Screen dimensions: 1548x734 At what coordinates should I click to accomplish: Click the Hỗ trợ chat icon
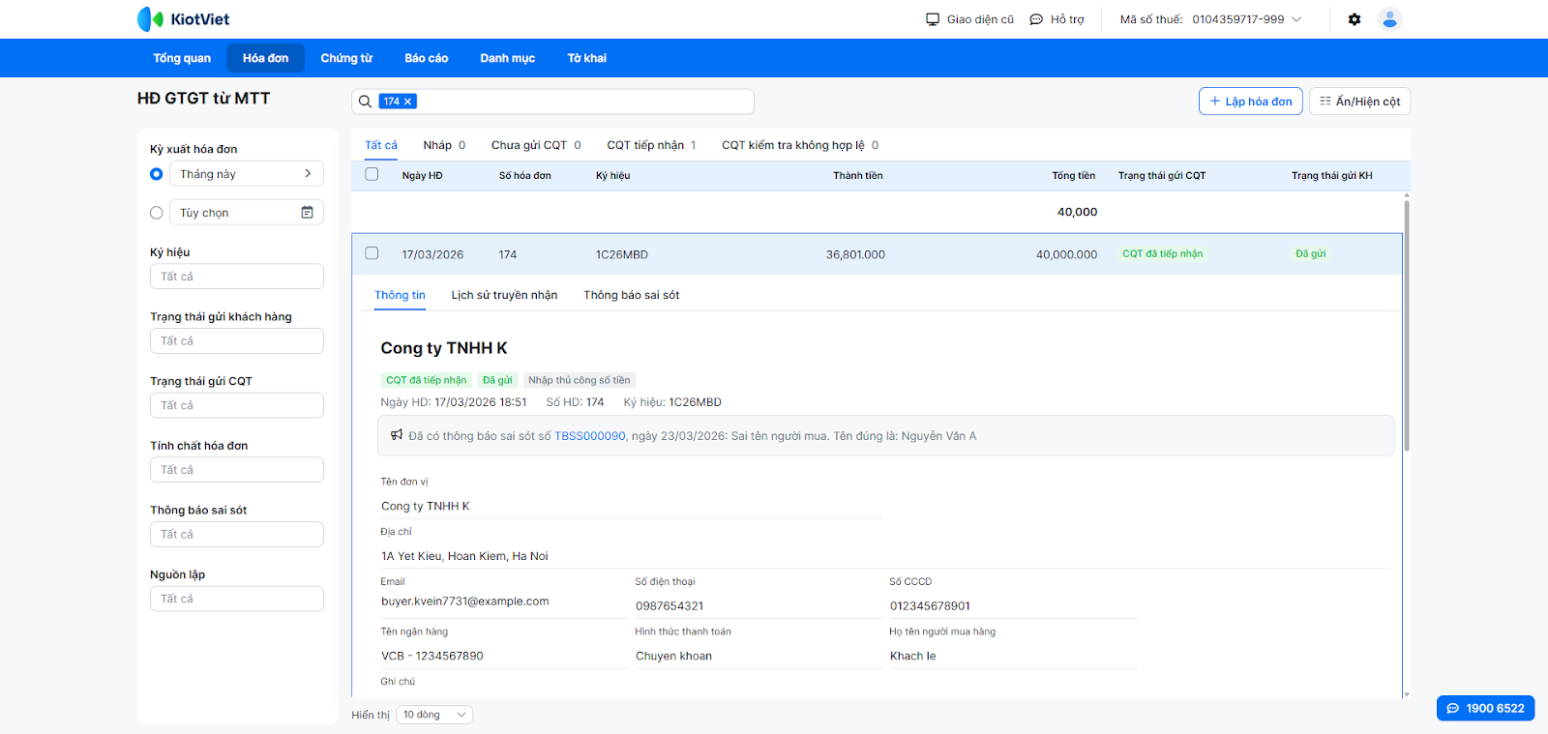[1036, 19]
